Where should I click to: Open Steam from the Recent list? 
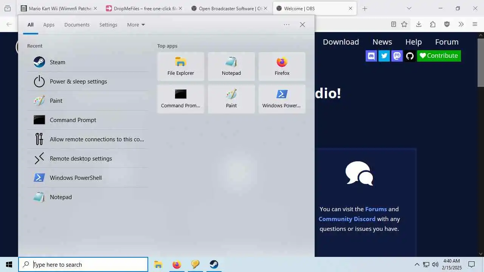pos(87,62)
